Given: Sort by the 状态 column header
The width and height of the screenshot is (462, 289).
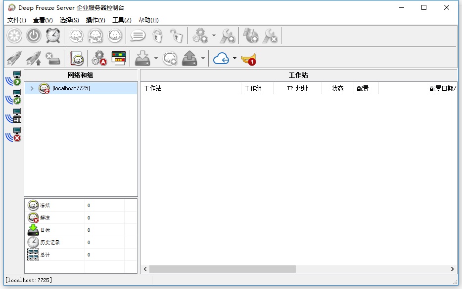Looking at the screenshot, I should click(338, 88).
